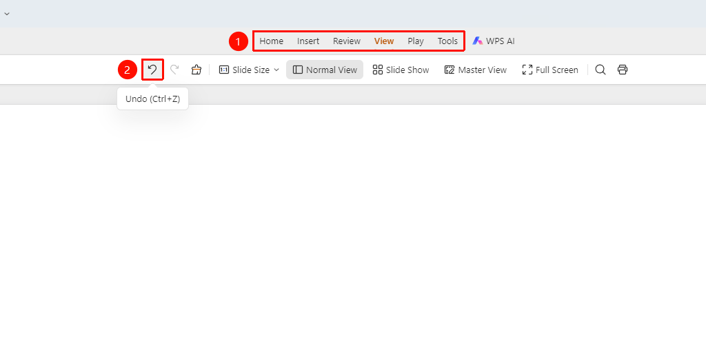Switch to the Review tab
The height and width of the screenshot is (350, 706).
(x=347, y=41)
